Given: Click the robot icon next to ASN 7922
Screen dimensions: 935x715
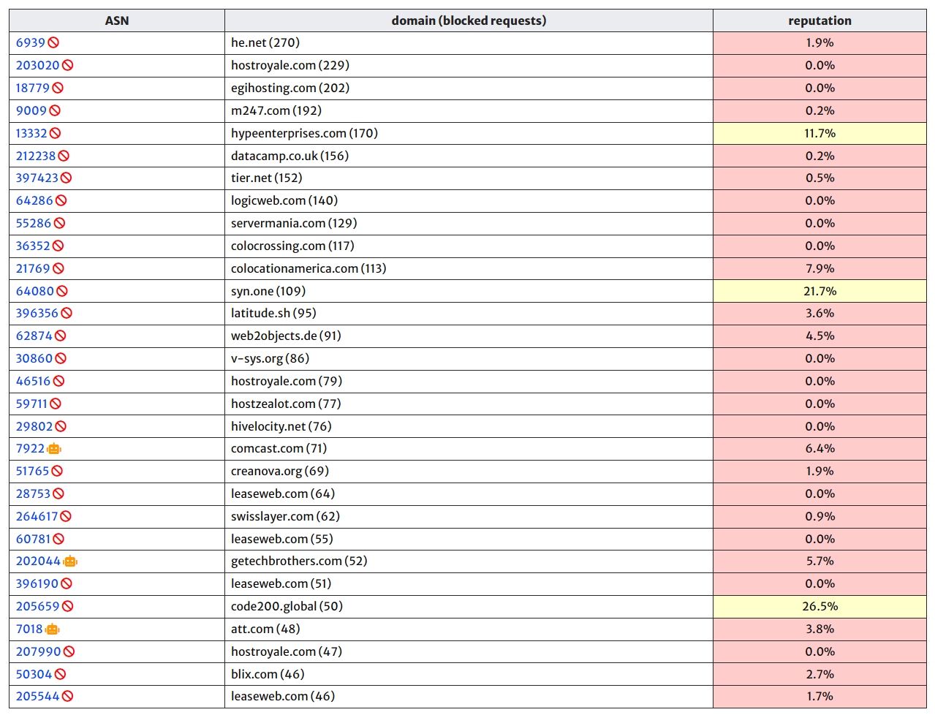Looking at the screenshot, I should click(54, 449).
